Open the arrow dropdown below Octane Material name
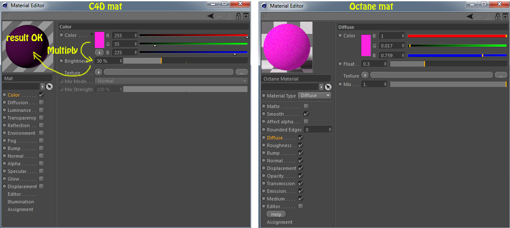Image resolution: width=510 pixels, height=228 pixels. tap(321, 86)
